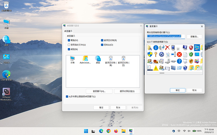Choose the blue and yellow UAC shield icon
Screen dimensions: 217x135
coord(150,54)
